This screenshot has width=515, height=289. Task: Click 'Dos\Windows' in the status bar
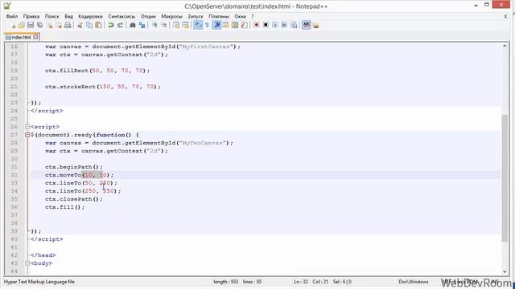(x=414, y=282)
